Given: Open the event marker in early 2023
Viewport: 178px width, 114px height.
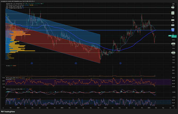Looking at the screenshot, I should tap(32, 63).
